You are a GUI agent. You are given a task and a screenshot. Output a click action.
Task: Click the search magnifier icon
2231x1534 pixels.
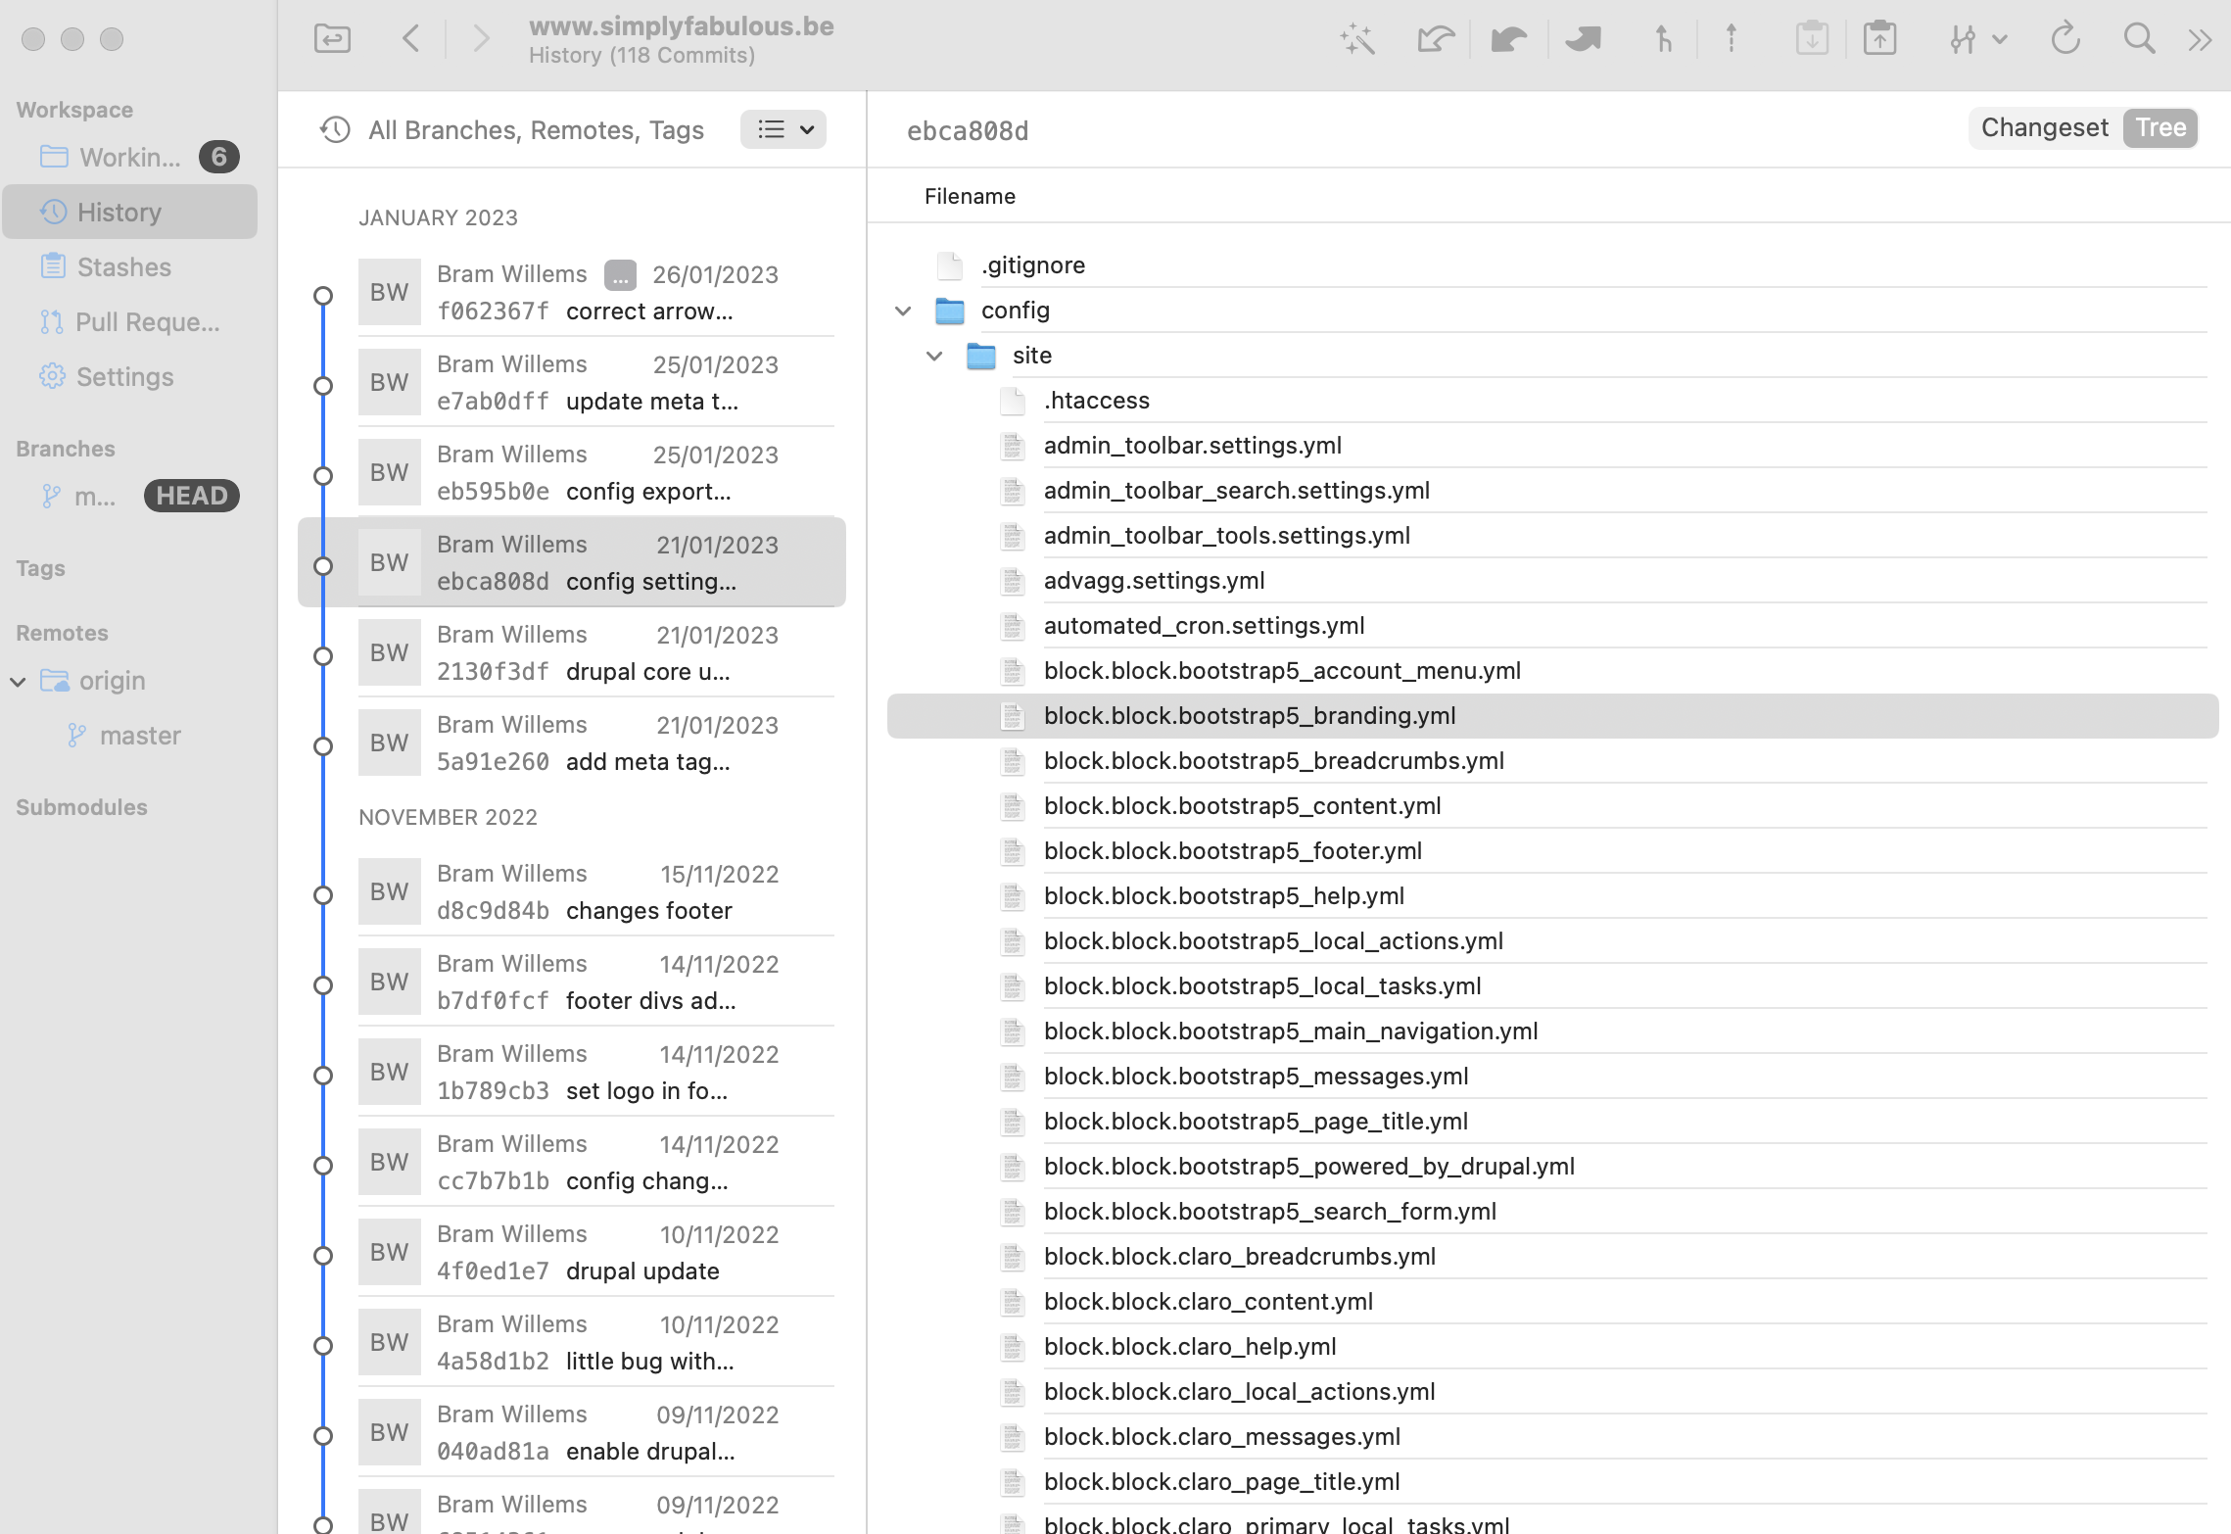coord(2139,39)
